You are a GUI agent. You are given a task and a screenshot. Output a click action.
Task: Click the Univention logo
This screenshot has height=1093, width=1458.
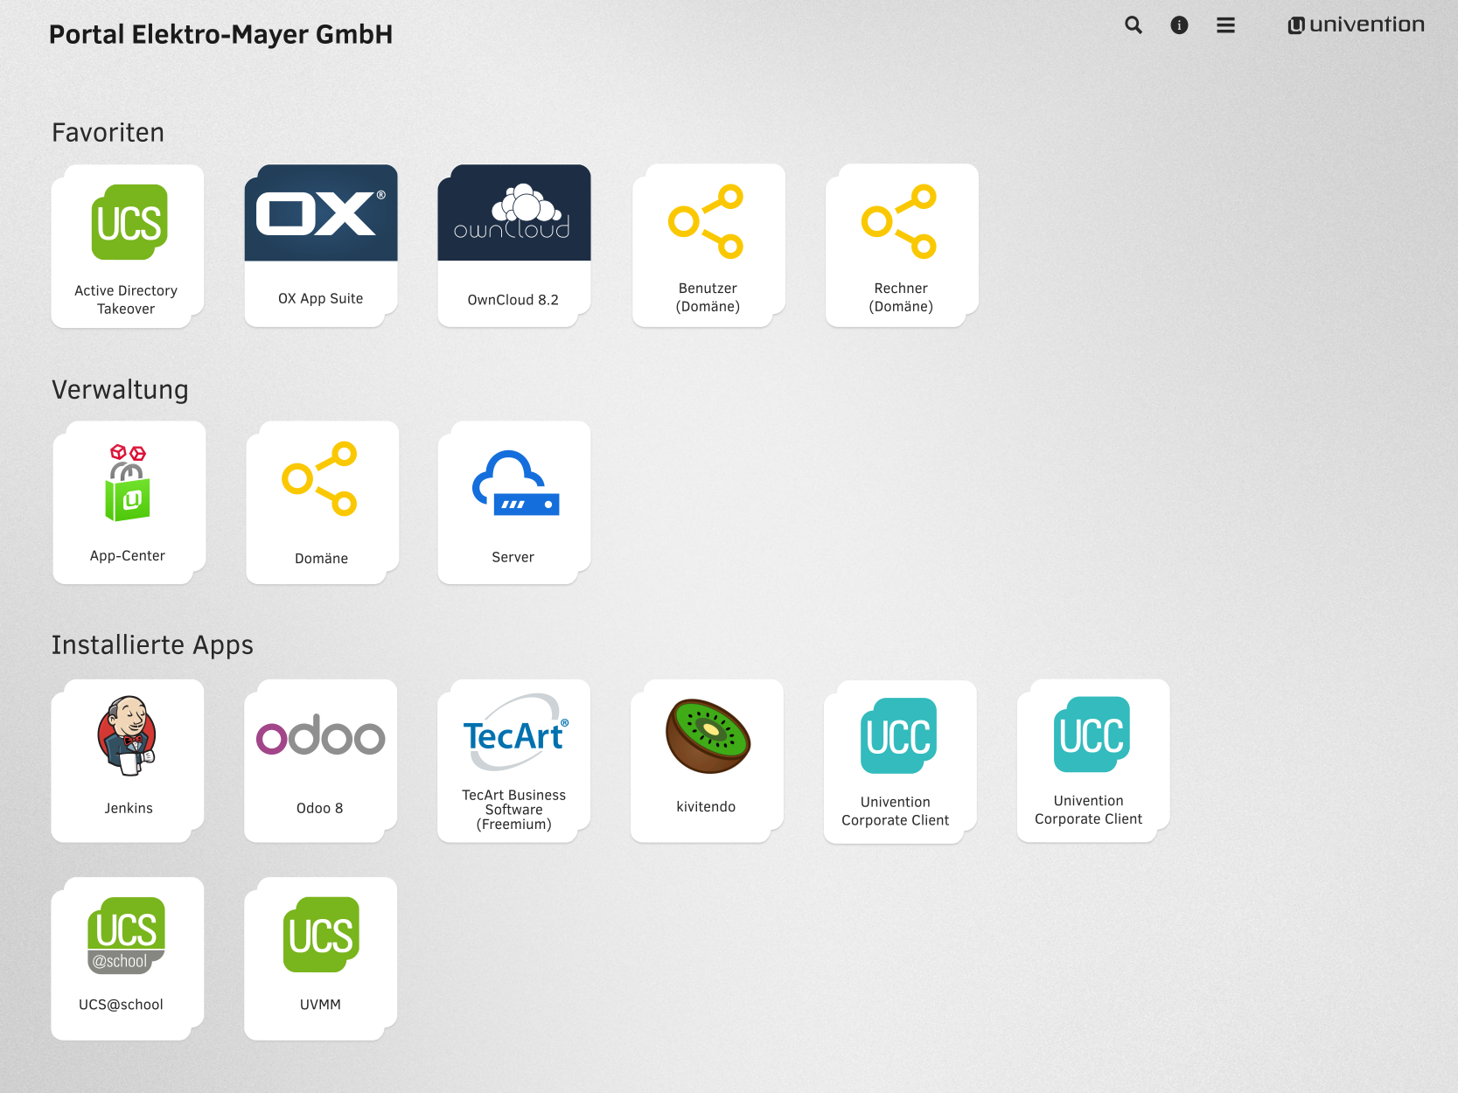pos(1356,25)
